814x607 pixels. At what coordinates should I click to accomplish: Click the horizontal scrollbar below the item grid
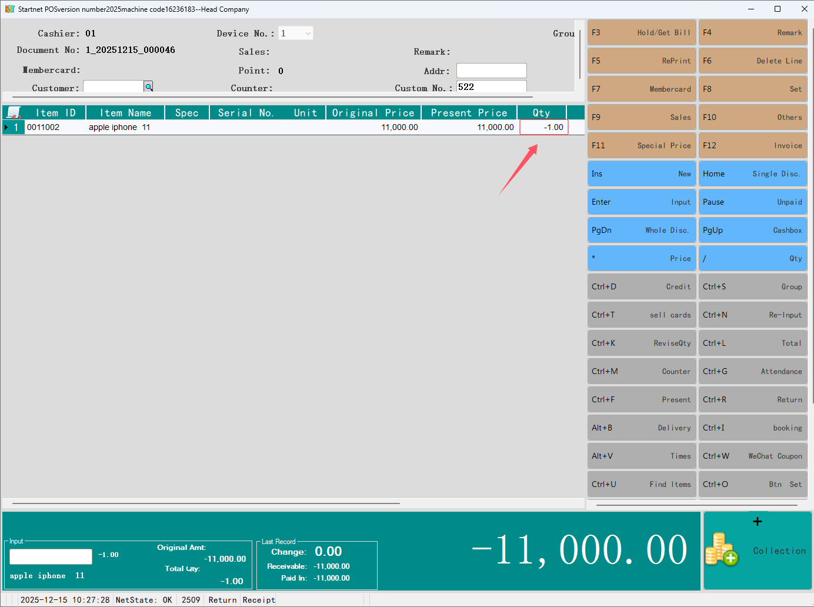click(206, 503)
